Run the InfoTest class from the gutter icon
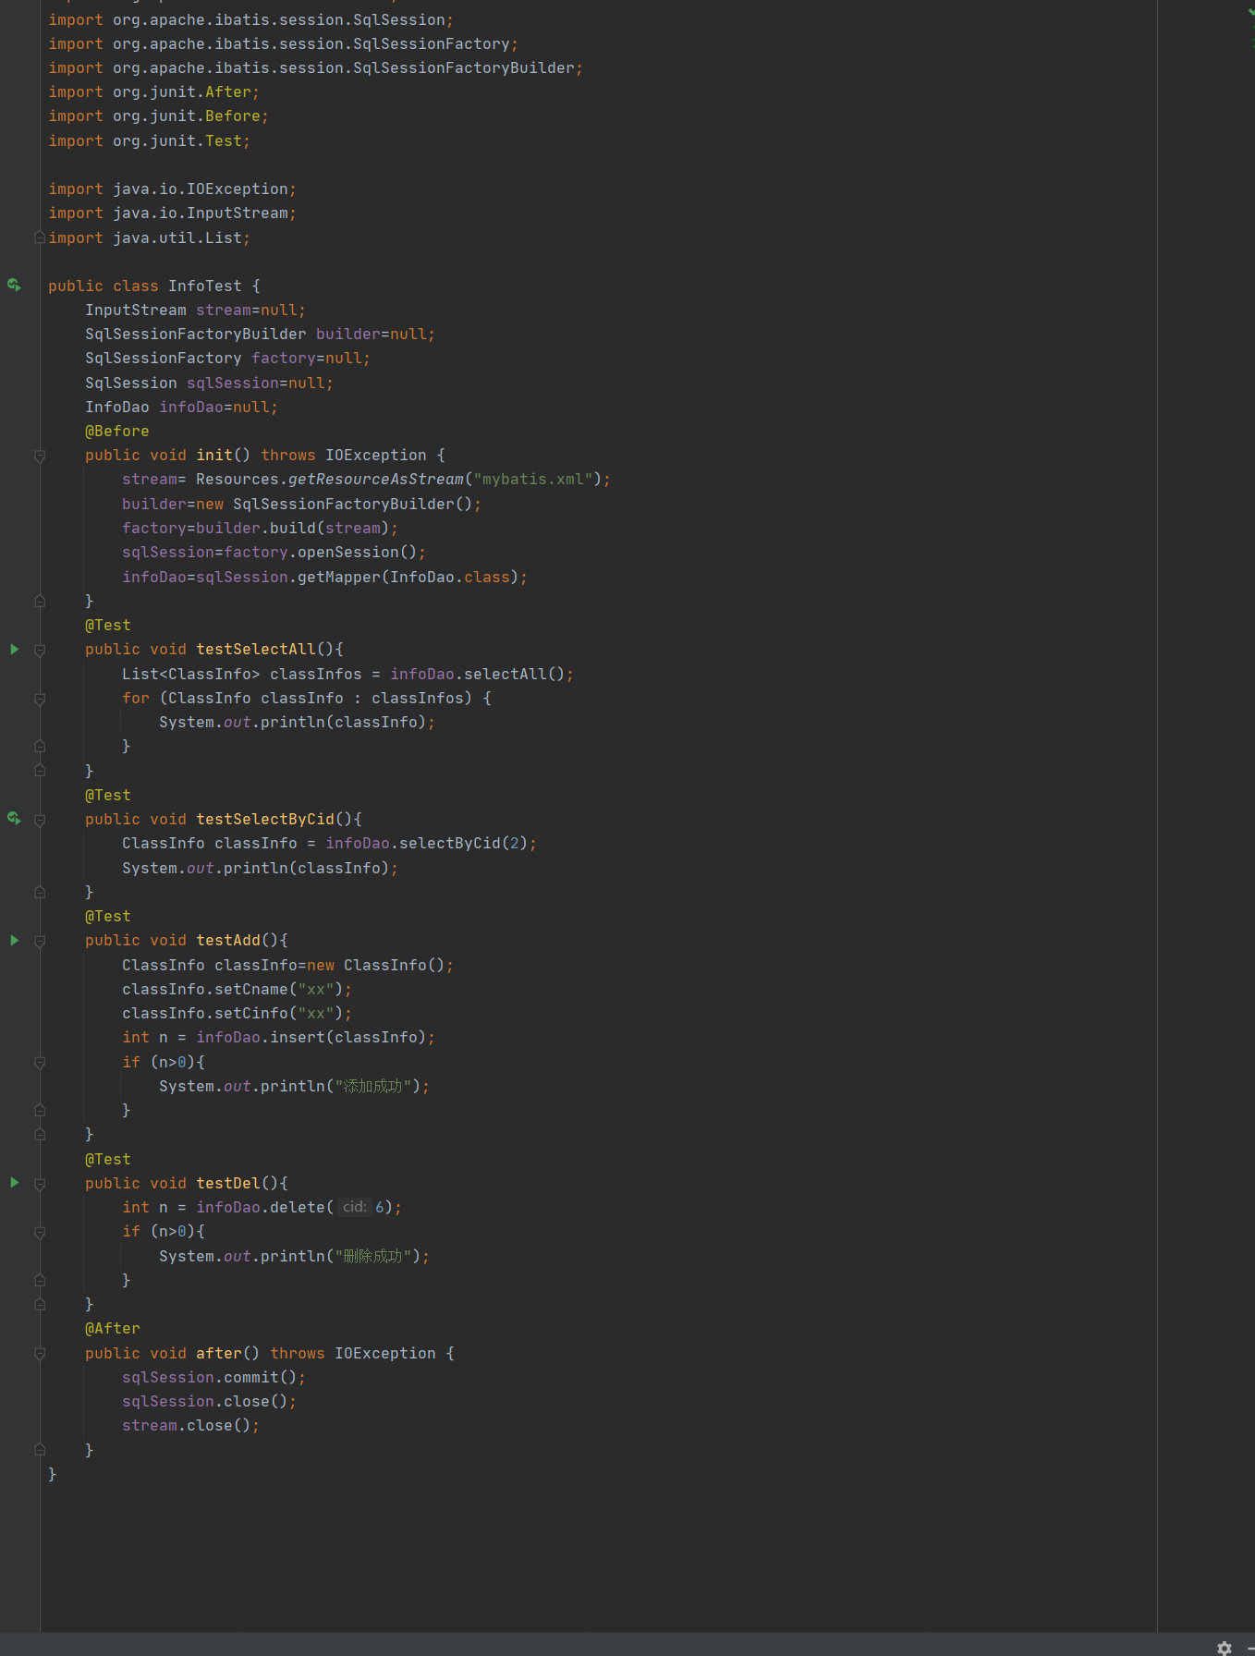 pyautogui.click(x=14, y=285)
